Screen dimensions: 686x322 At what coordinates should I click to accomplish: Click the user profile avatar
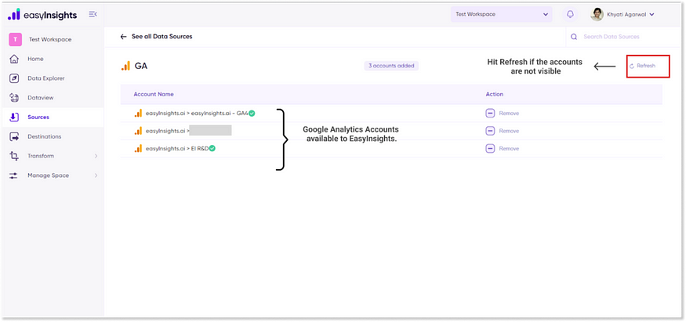pos(597,14)
